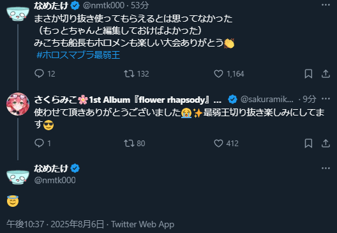Share さくらみこ's reply tweet
The height and width of the screenshot is (233, 337).
tap(326, 143)
